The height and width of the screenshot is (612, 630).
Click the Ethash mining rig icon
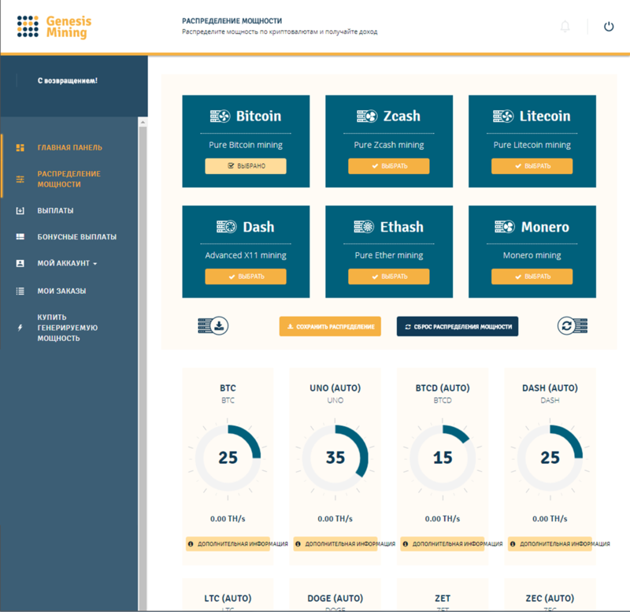pos(363,227)
